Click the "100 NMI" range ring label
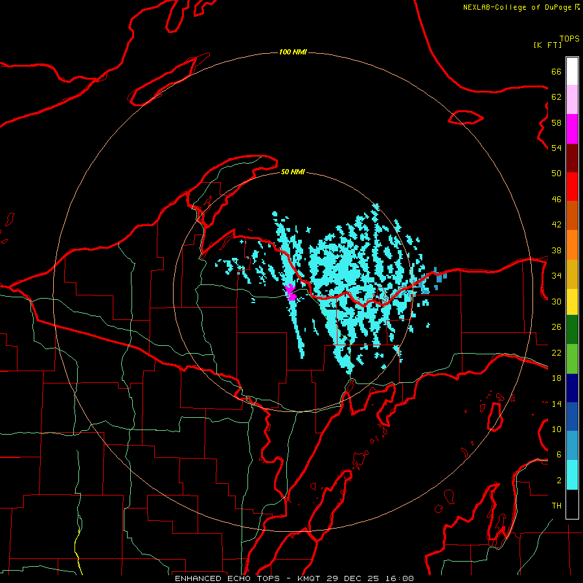This screenshot has width=583, height=583. pos(293,52)
